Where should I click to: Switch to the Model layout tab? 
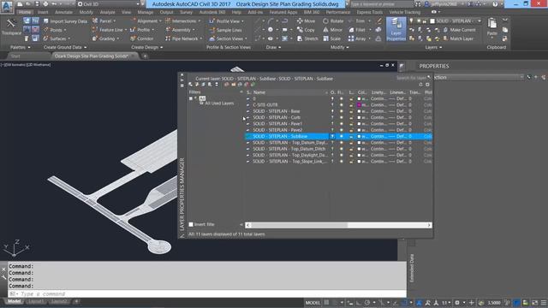pos(15,301)
